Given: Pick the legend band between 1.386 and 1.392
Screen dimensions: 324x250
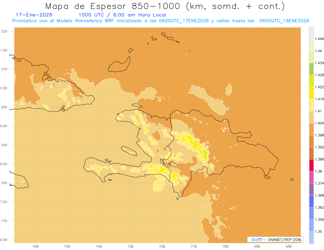Looking at the screenshot, I should tap(311, 153).
